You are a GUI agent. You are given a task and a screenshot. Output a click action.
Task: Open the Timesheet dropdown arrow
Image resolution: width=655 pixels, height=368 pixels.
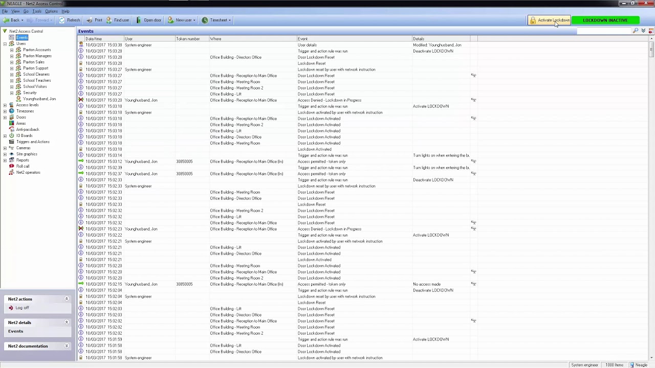pos(230,20)
